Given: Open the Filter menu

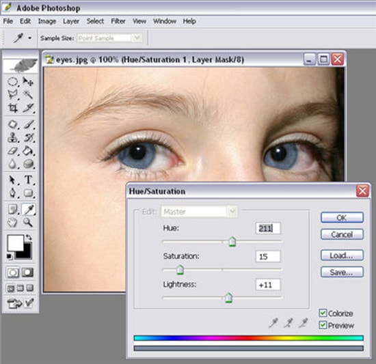Looking at the screenshot, I should click(118, 21).
